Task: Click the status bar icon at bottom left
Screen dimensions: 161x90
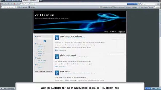Action: (x=1, y=88)
